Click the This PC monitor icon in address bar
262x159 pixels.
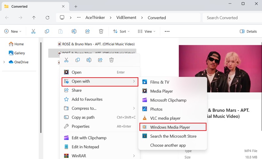(62, 18)
